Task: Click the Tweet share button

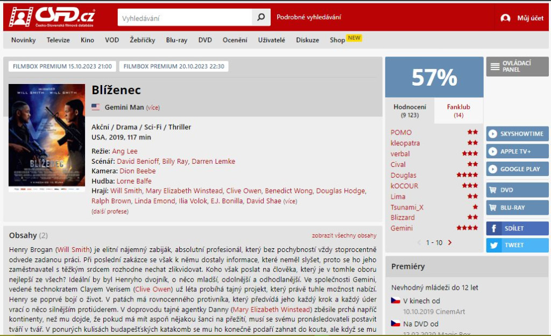Action: 517,246
